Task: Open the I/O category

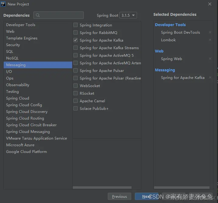Action: [38, 72]
